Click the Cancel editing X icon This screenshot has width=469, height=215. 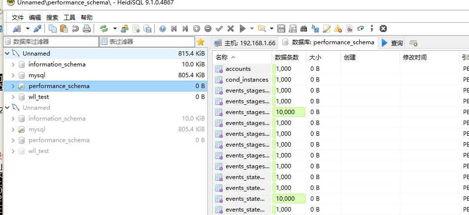[x=231, y=29]
